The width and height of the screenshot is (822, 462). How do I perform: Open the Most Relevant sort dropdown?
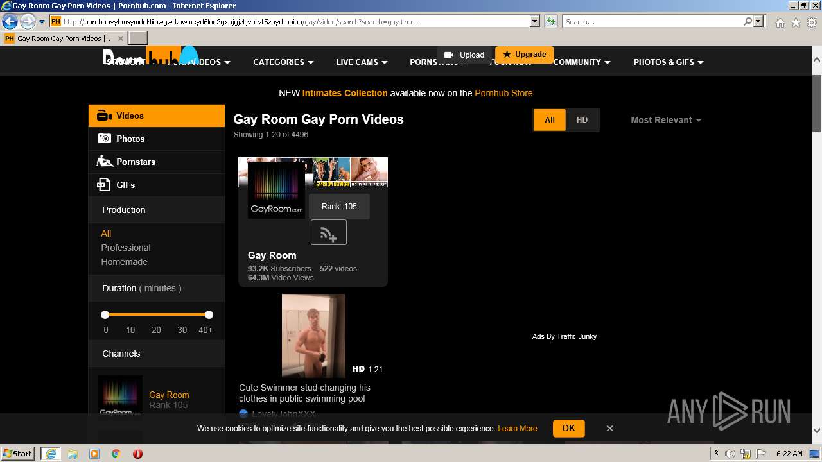(x=666, y=120)
